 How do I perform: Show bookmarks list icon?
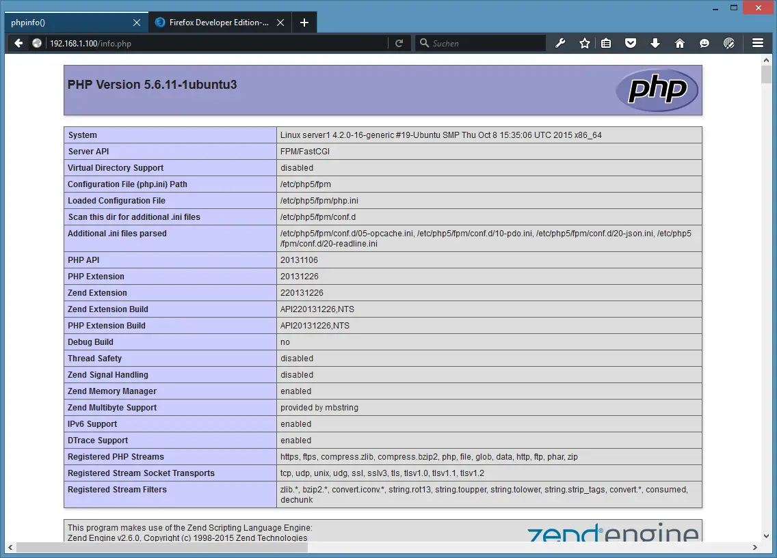(605, 44)
